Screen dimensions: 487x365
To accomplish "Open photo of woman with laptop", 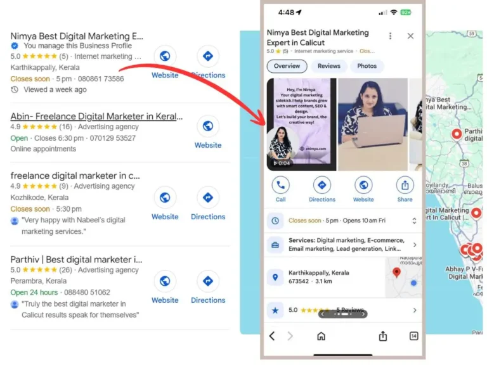I will (372, 124).
